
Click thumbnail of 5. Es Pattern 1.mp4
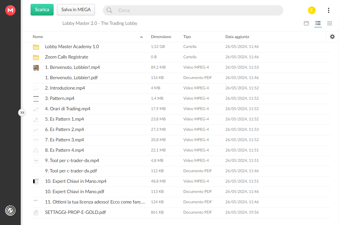pos(36,119)
